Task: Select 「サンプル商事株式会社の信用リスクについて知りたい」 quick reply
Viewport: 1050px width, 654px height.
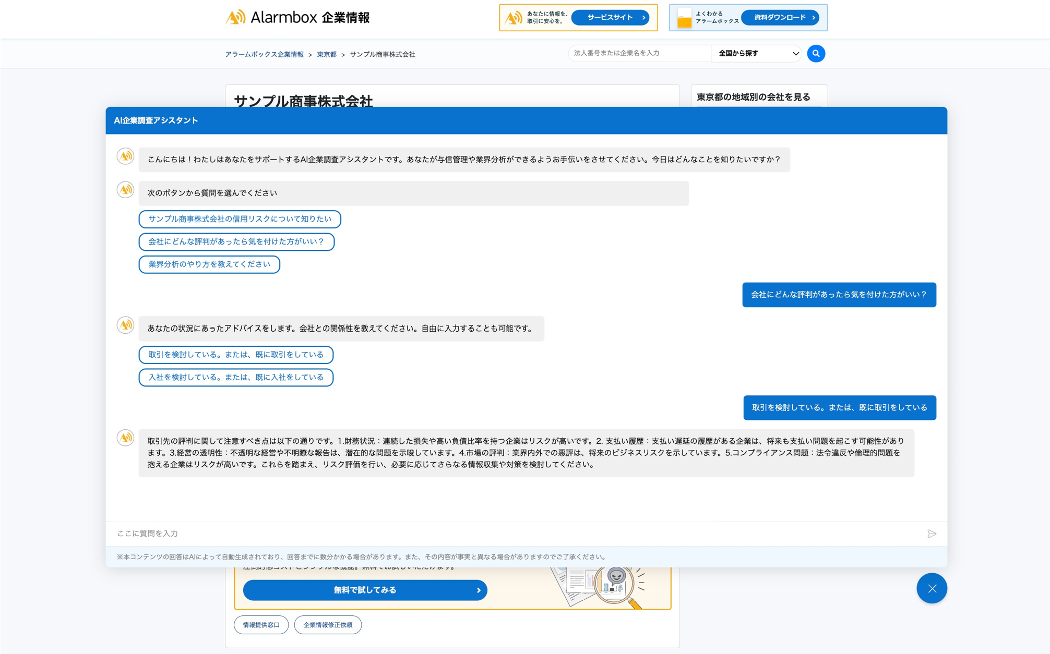Action: click(240, 219)
